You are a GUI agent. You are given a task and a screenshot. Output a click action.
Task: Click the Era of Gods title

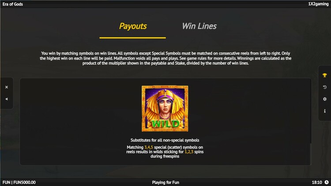tap(13, 4)
